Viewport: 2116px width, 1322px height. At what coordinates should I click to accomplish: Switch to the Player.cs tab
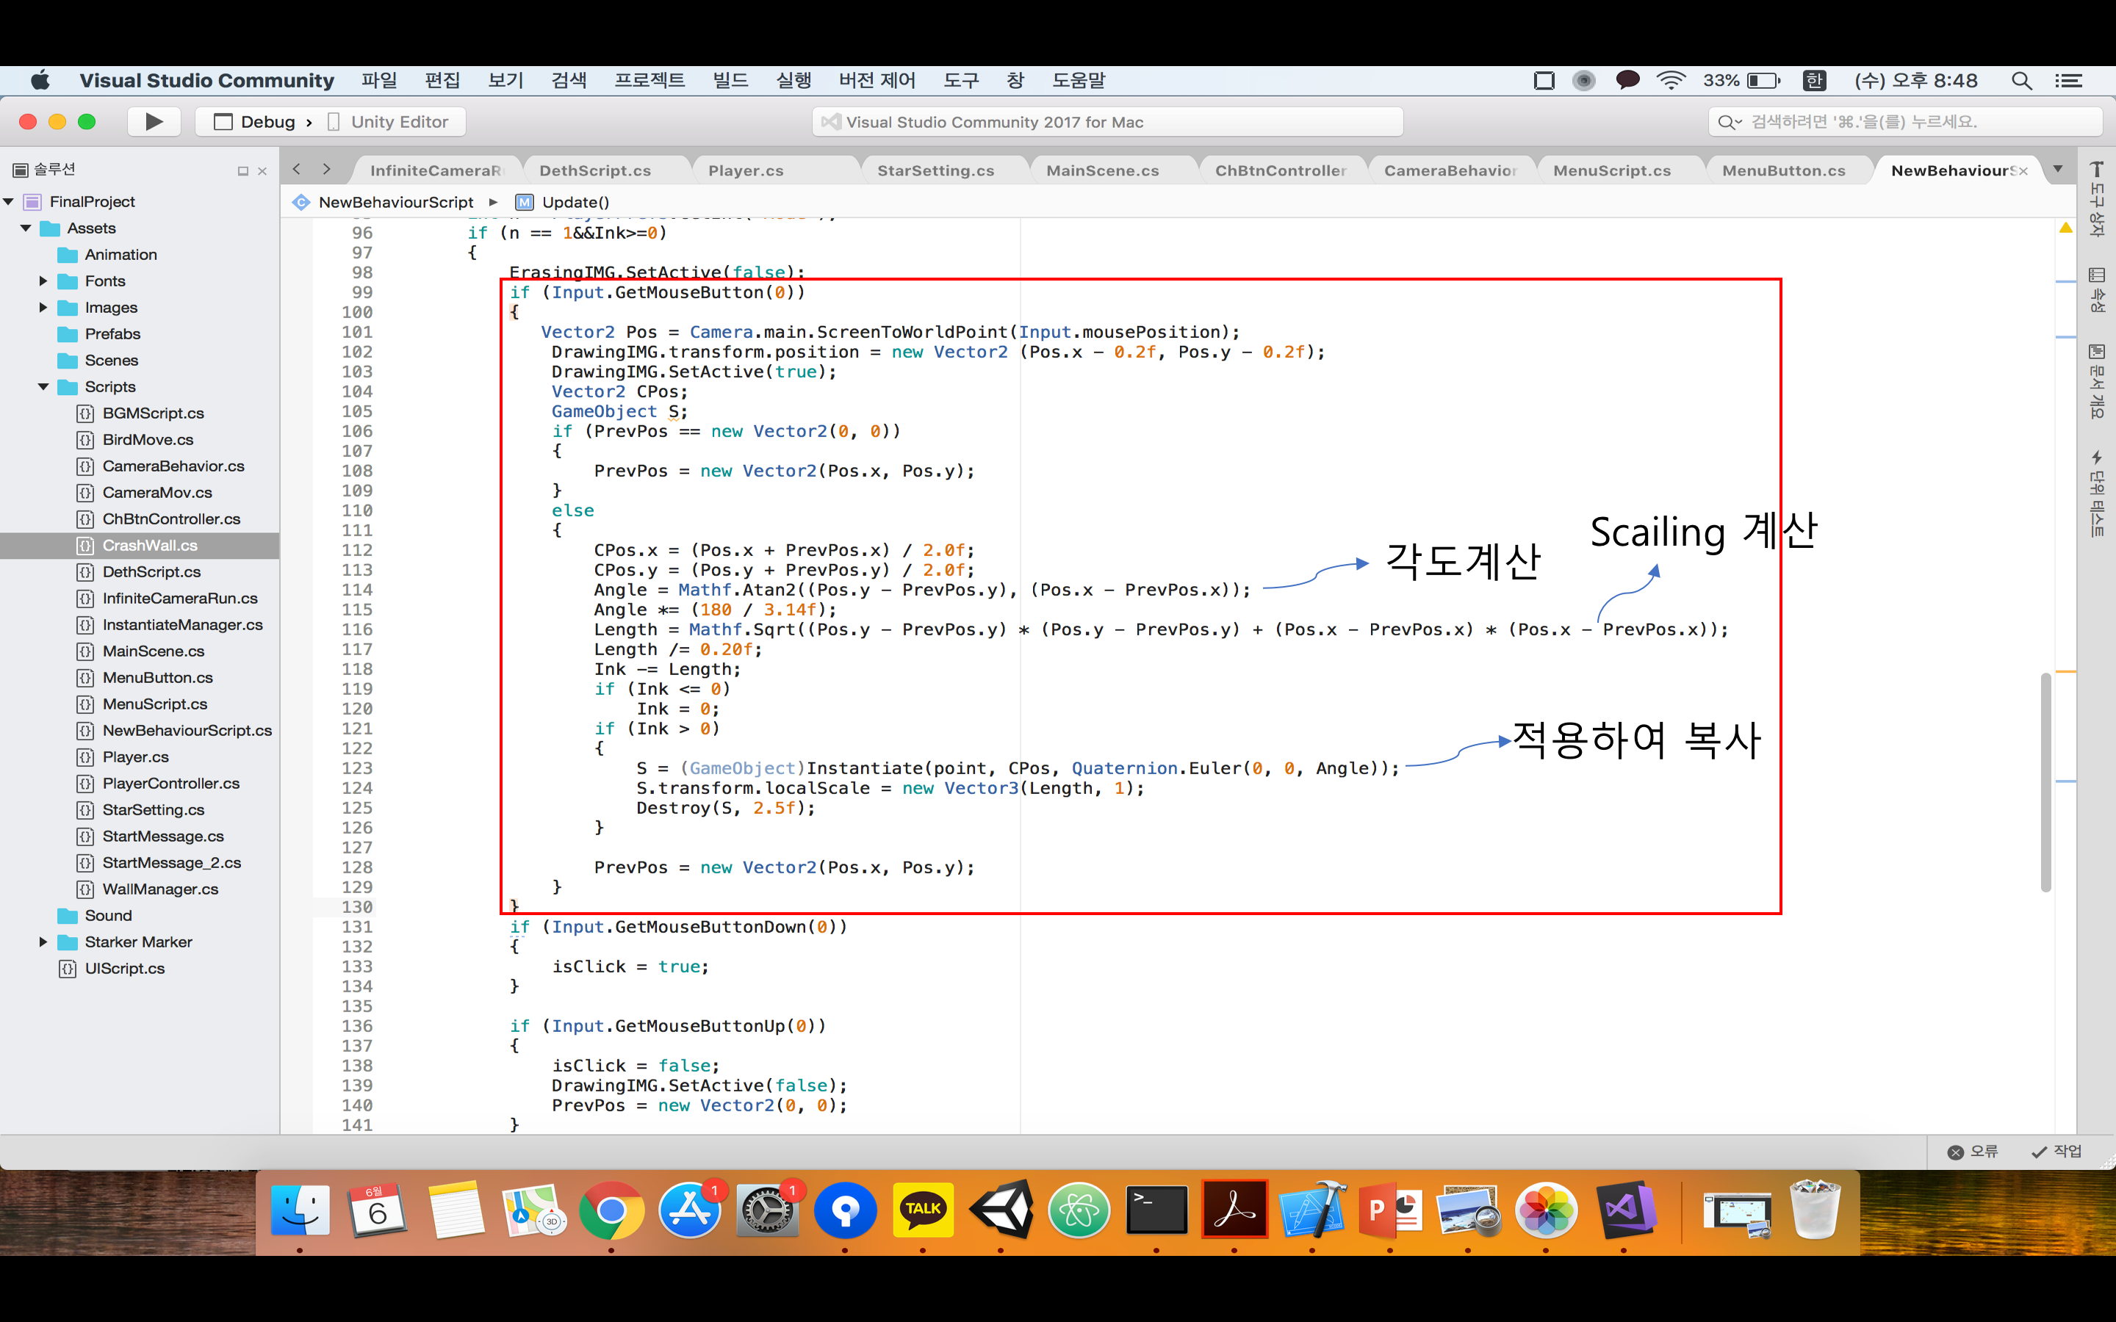point(746,170)
